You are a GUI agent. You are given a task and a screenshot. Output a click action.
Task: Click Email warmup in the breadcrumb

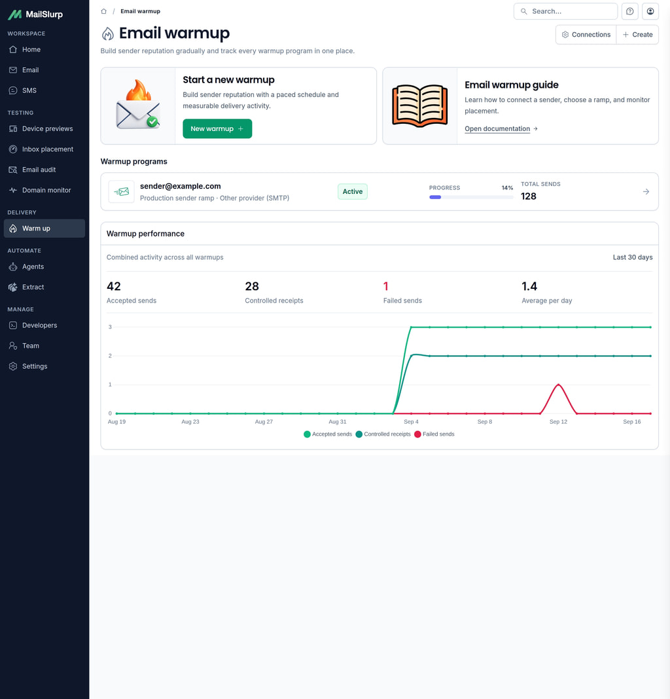(140, 11)
